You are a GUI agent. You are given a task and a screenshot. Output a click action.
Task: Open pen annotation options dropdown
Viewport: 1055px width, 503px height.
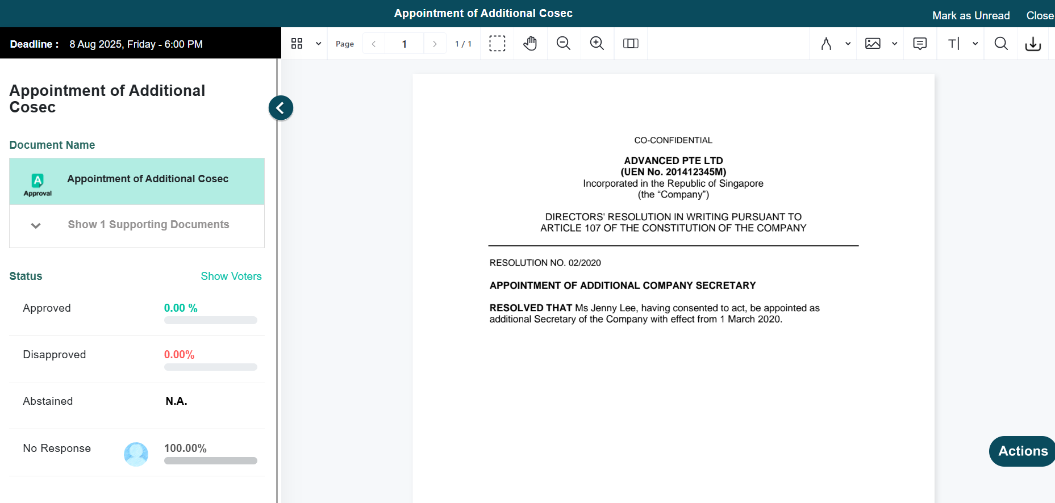[848, 44]
